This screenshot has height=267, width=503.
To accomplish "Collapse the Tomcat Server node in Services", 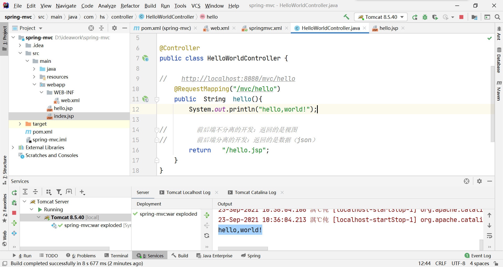I will click(x=25, y=202).
